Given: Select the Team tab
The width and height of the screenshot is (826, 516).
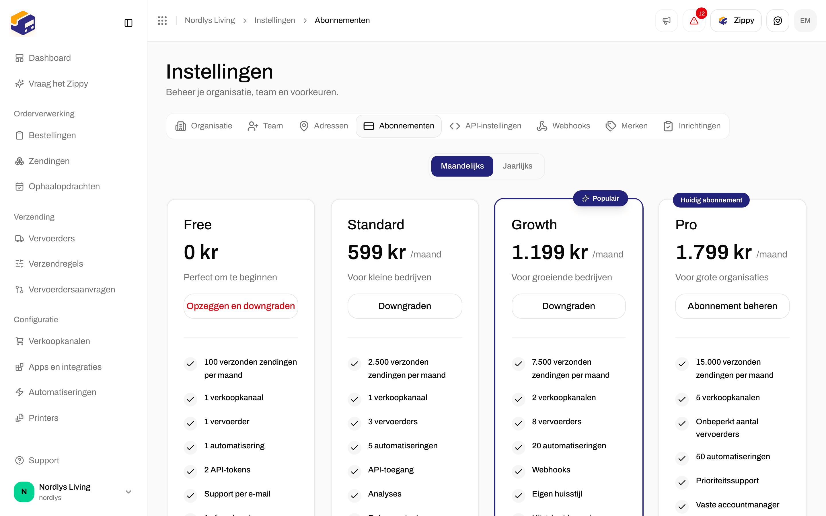Looking at the screenshot, I should [266, 126].
